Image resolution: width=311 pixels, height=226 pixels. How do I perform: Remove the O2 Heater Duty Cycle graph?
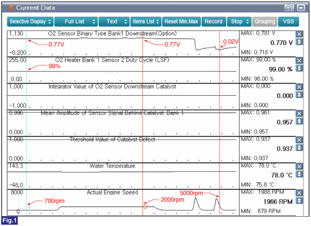[299, 61]
